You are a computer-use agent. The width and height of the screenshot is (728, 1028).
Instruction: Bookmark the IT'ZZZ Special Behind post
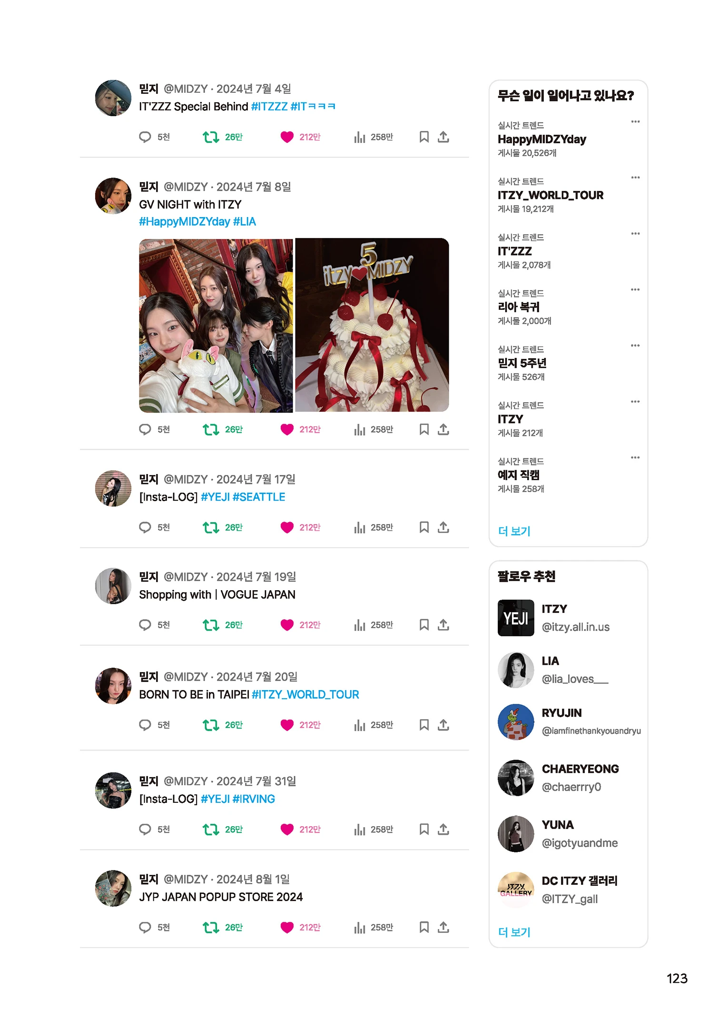click(424, 137)
